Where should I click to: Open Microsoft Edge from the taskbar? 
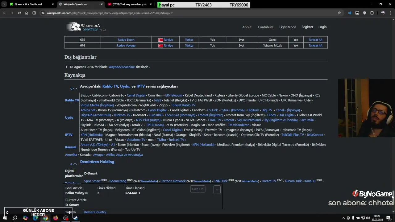[35, 218]
